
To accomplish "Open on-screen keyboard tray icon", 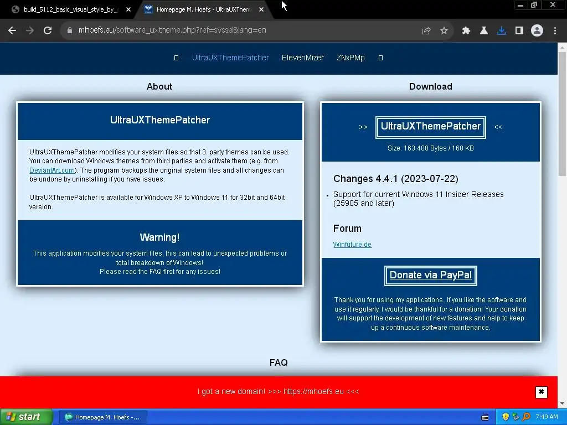I will tap(485, 417).
